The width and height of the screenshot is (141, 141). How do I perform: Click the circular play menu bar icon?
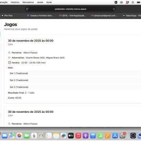pyautogui.click(x=133, y=2)
